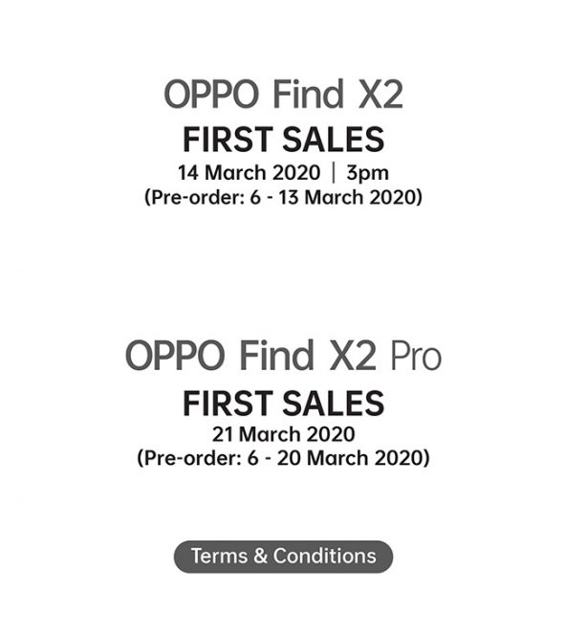Screen dimensions: 564x635
Task: Select the OPPO Find X2 Pro heading
Action: pyautogui.click(x=283, y=356)
